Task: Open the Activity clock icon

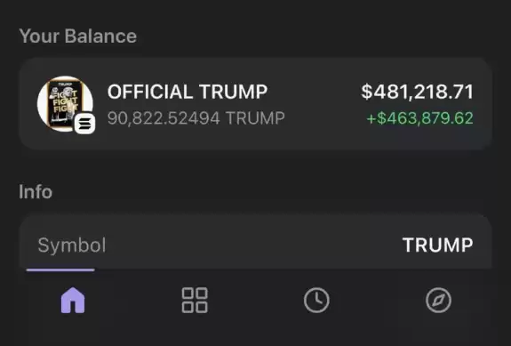Action: tap(316, 300)
